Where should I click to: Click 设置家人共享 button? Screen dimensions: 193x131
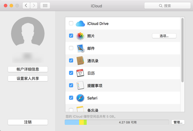[x=28, y=79]
